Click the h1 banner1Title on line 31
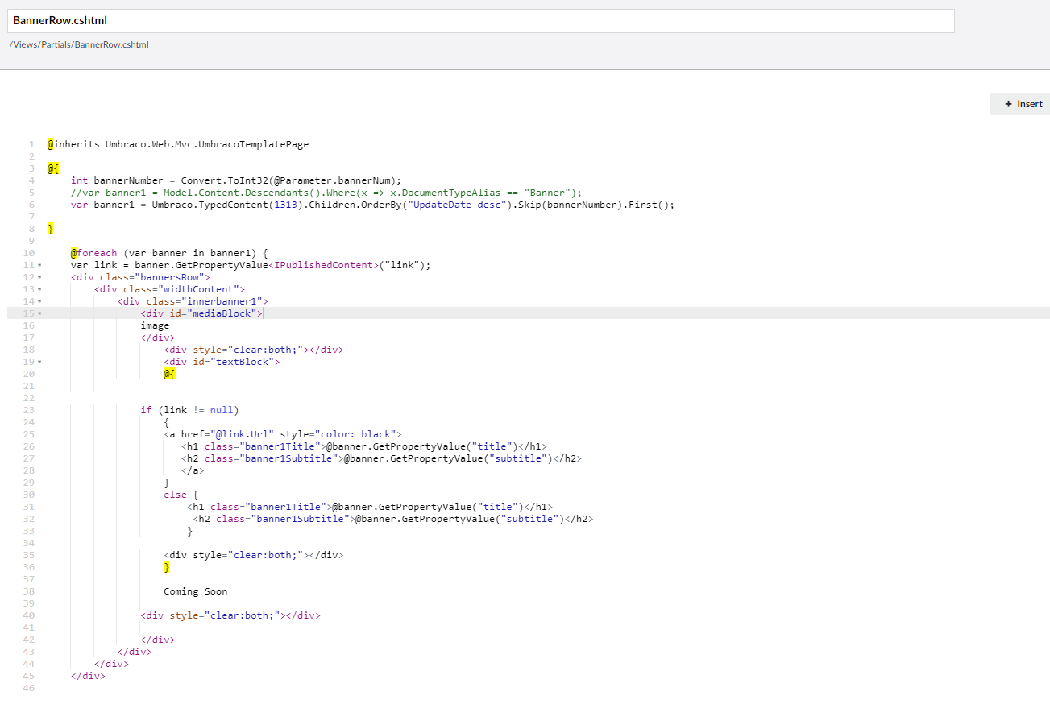This screenshot has height=717, width=1050. (x=370, y=507)
